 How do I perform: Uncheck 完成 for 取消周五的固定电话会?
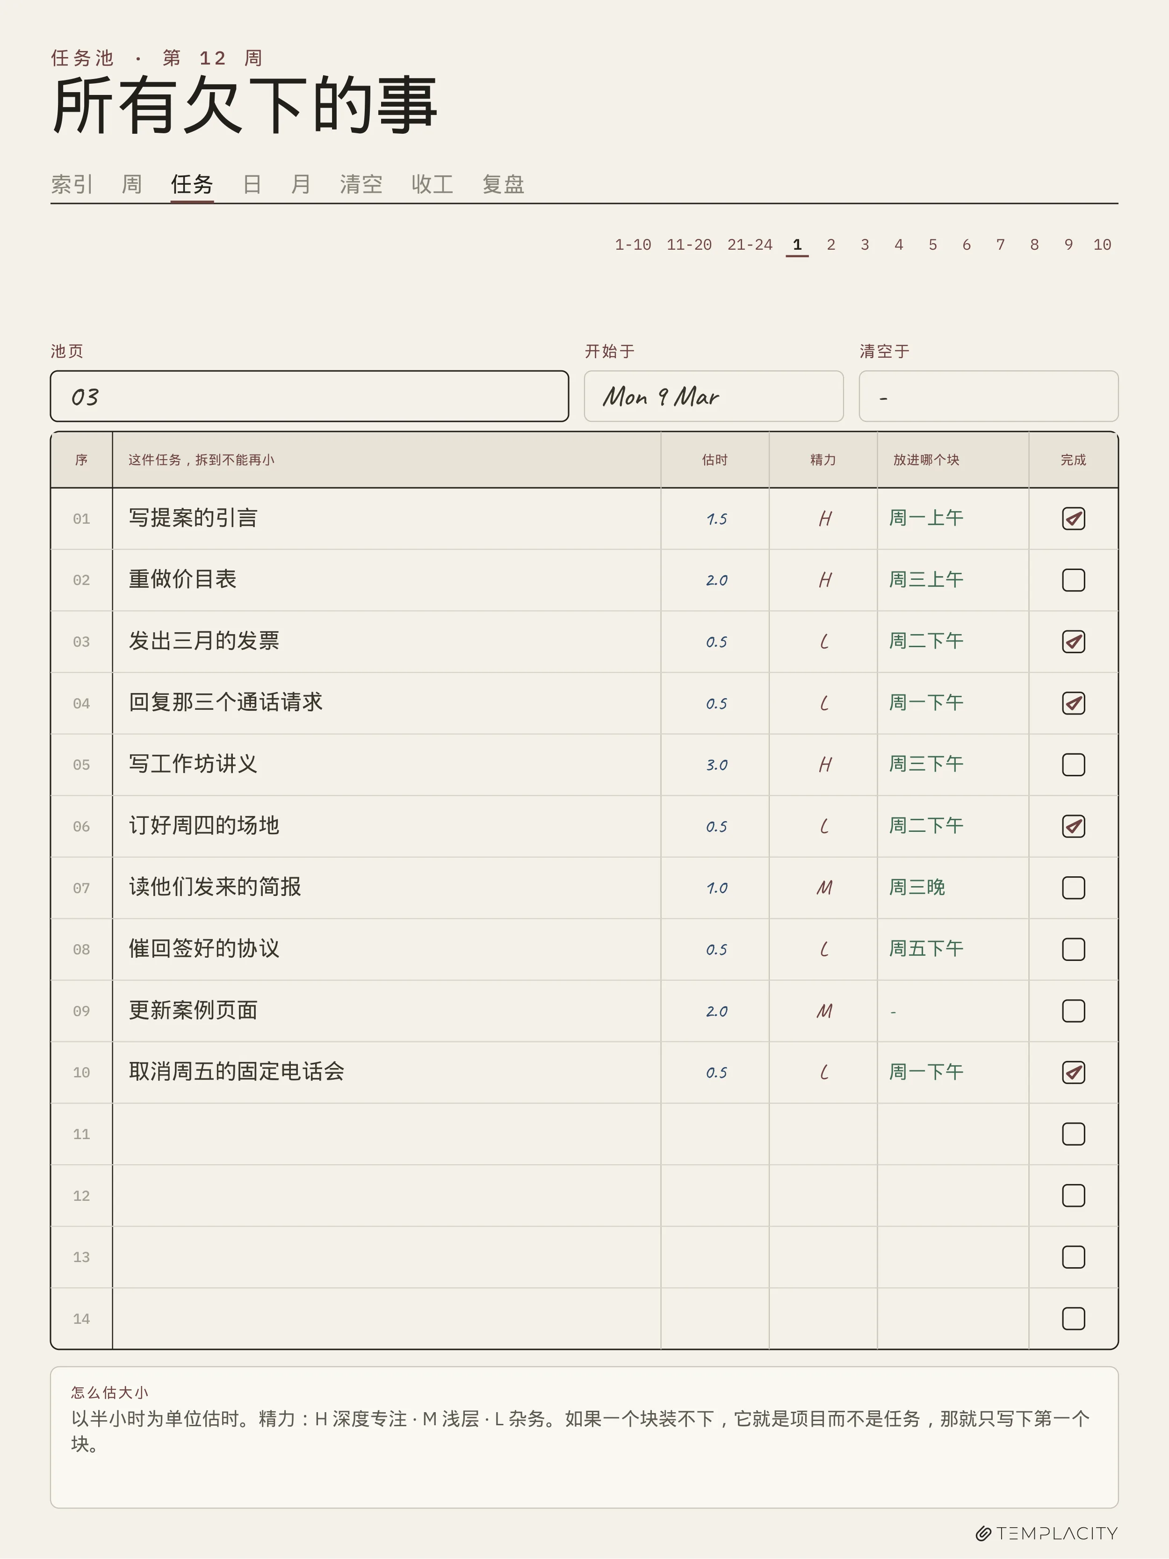tap(1073, 1073)
